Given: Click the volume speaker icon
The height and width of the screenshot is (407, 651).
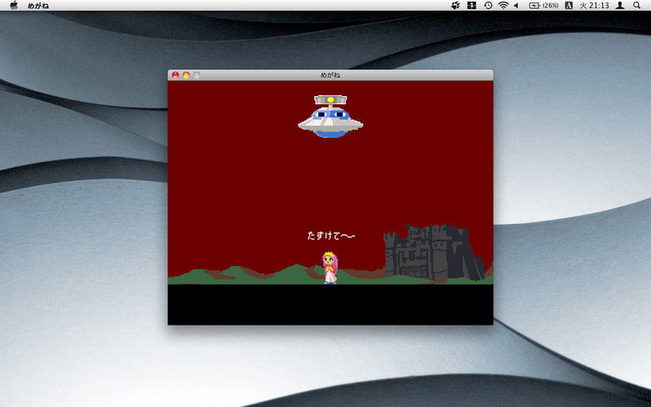Looking at the screenshot, I should pos(517,6).
